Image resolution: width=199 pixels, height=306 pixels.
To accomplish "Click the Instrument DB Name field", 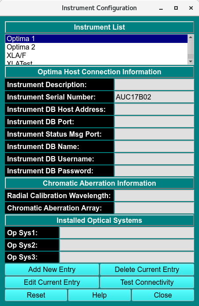I will click(x=154, y=146).
